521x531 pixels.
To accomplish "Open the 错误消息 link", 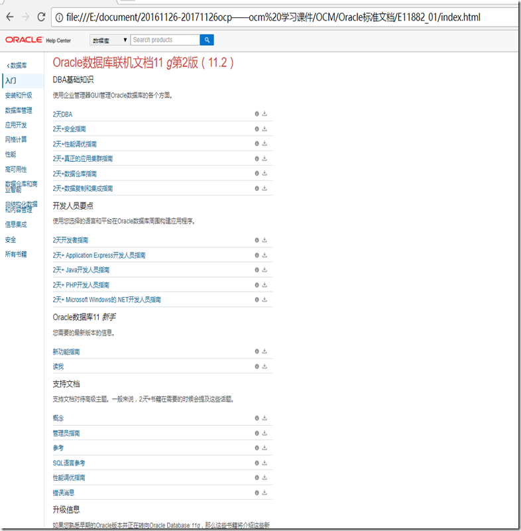I will [x=64, y=493].
